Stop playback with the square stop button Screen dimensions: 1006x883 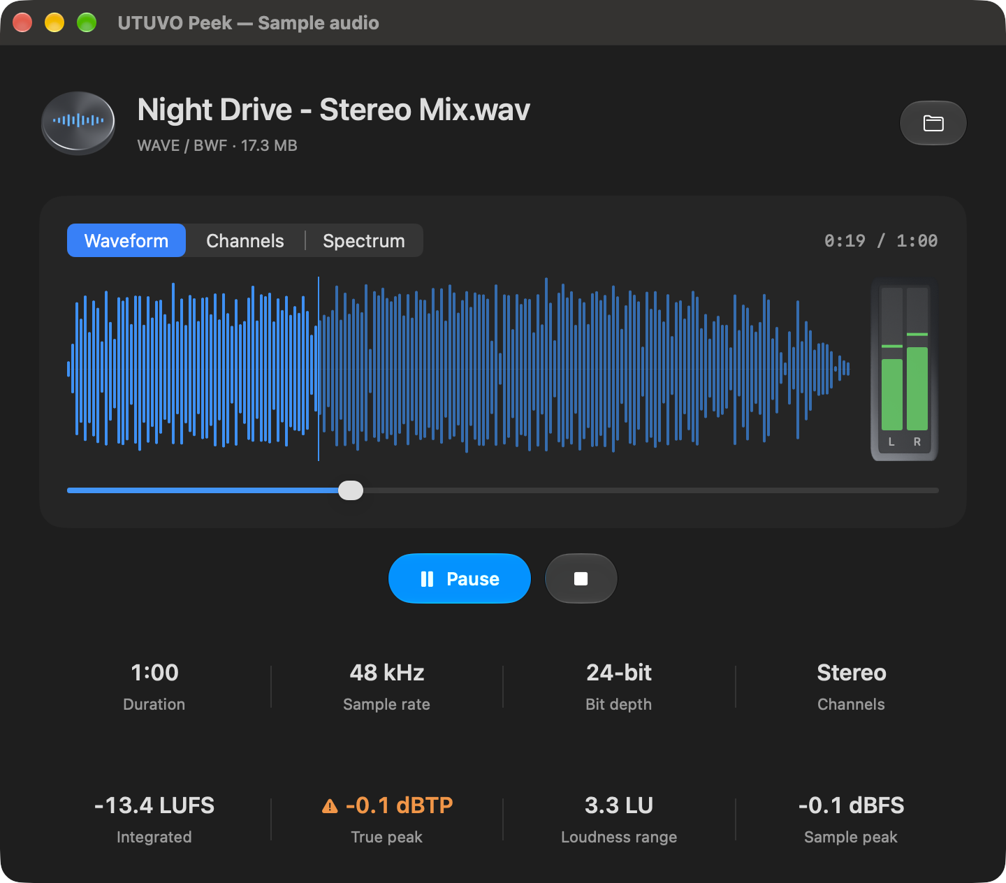[581, 578]
